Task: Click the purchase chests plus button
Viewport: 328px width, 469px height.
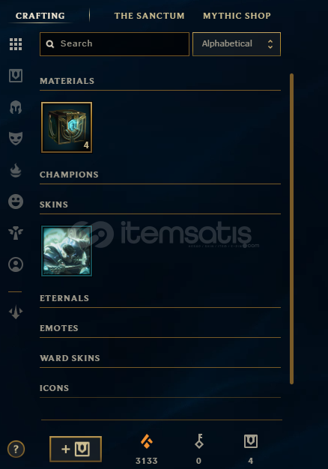Action: coord(76,449)
